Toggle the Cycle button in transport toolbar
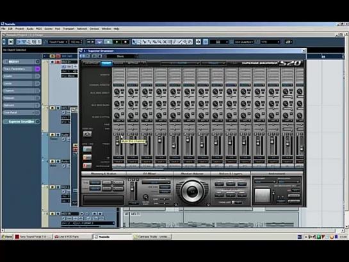This screenshot has width=349, height=262. tap(99, 42)
